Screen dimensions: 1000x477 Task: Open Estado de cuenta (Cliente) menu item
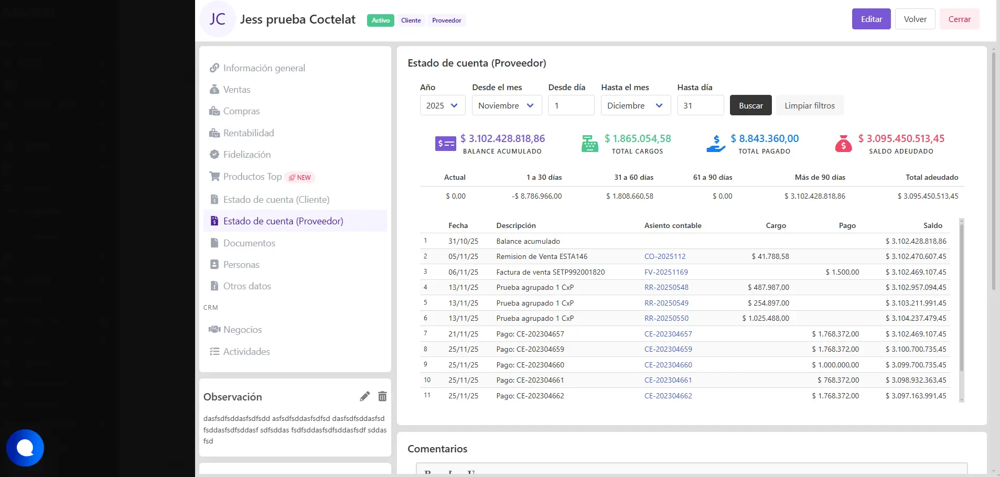(x=276, y=200)
